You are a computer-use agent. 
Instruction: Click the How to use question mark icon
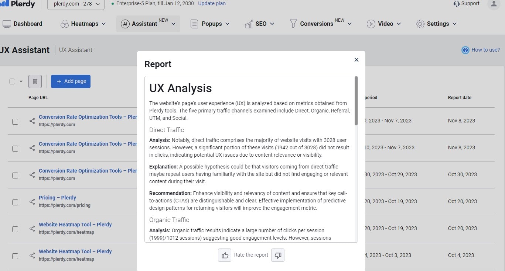(x=465, y=50)
